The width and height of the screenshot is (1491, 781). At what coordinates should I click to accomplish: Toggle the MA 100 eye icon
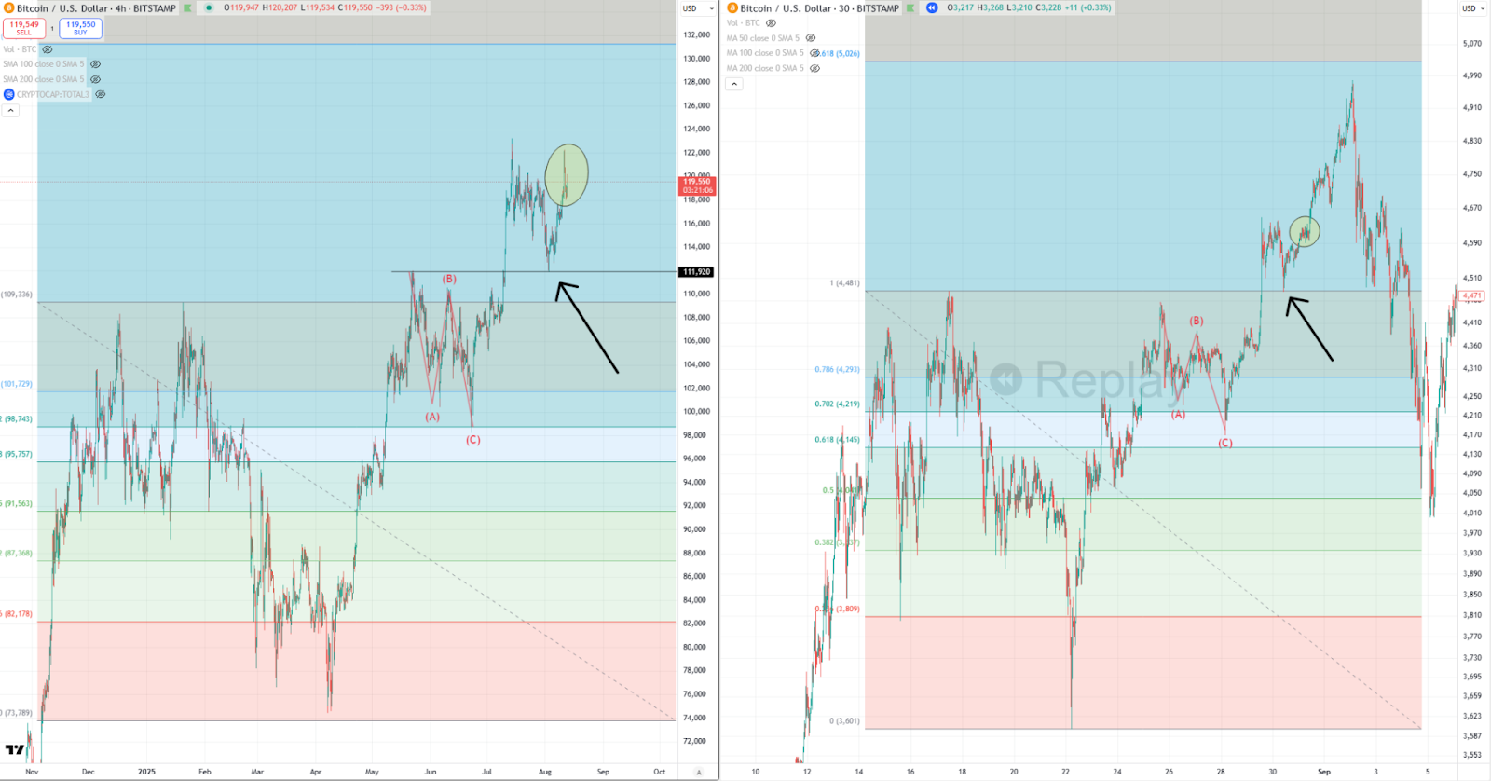(815, 53)
